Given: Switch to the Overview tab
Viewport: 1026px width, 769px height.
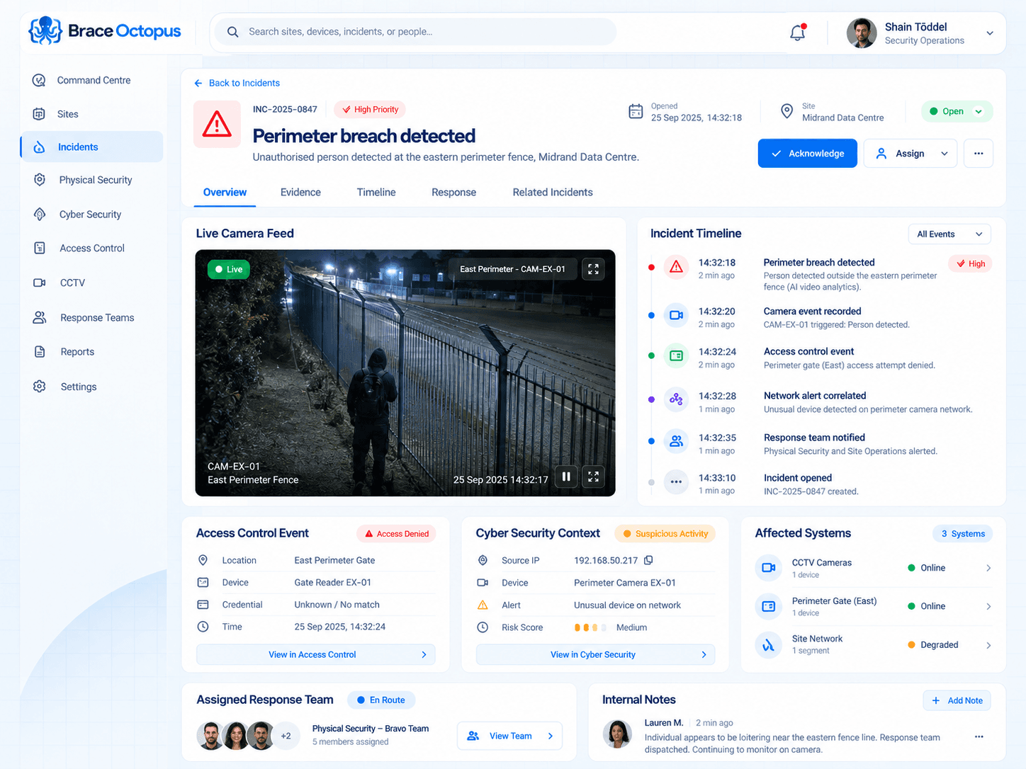Looking at the screenshot, I should 225,193.
